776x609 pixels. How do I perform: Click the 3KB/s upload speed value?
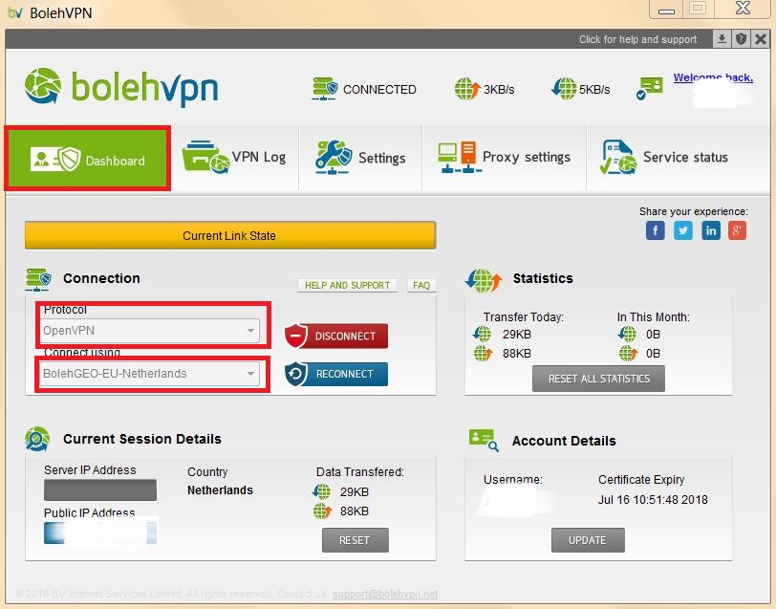[x=499, y=90]
